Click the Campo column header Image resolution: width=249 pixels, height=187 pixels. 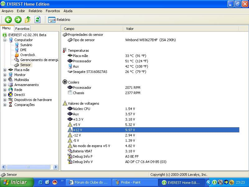click(x=92, y=29)
